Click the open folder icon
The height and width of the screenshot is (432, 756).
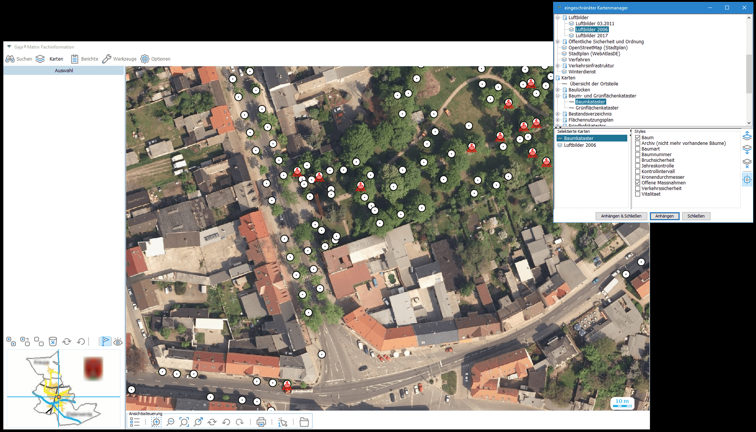(x=304, y=422)
